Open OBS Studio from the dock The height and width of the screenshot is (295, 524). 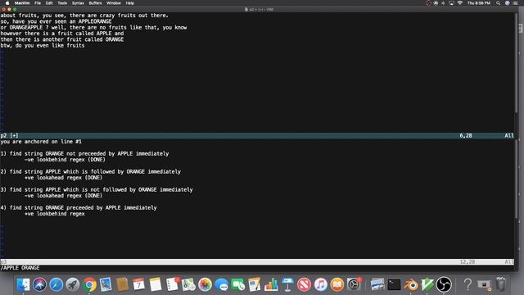point(444,284)
